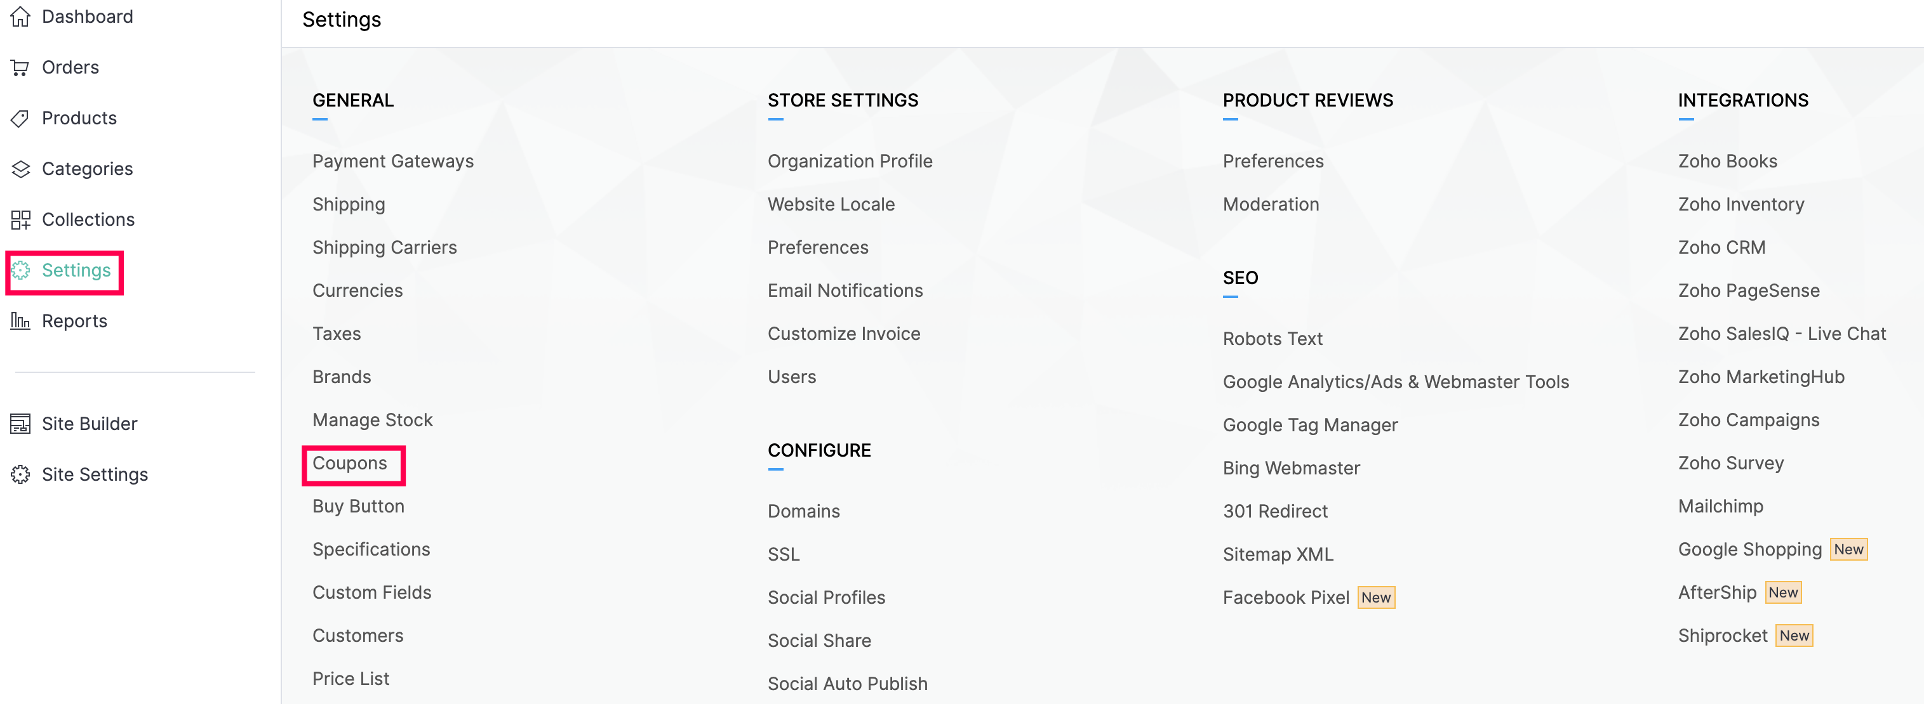Click the Products tag icon
Viewport: 1924px width, 704px height.
click(20, 118)
